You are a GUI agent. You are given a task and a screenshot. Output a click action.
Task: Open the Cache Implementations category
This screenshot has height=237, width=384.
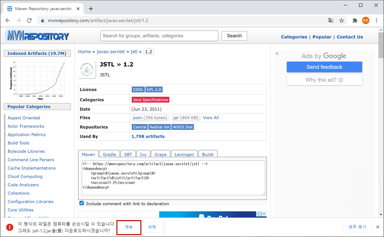click(32, 168)
